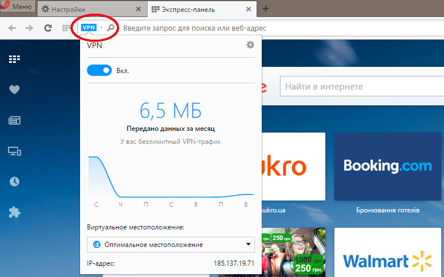The width and height of the screenshot is (444, 277).
Task: Open Speed Dial from the sidebar
Action: point(14,59)
